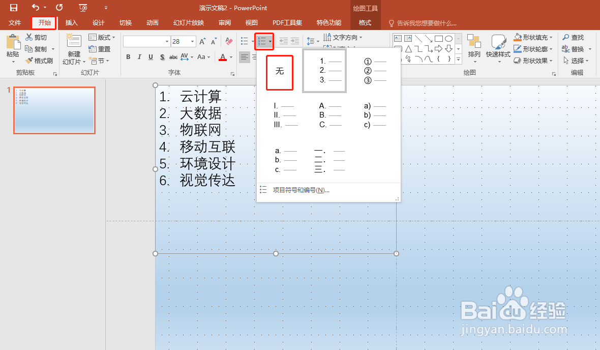Select Roman numeral I. II. III. style
The image size is (600, 350).
(x=285, y=115)
